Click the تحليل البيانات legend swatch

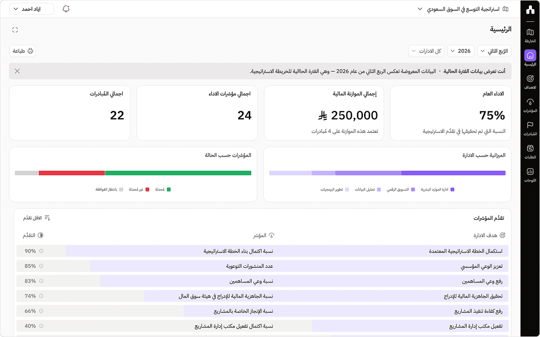coord(379,189)
